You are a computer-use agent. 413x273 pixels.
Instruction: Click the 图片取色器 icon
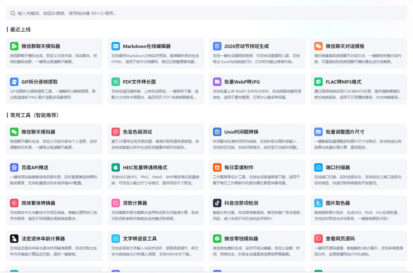pyautogui.click(x=319, y=203)
